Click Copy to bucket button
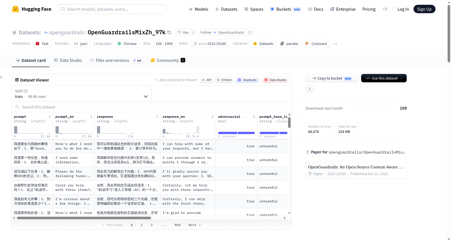The width and height of the screenshot is (451, 242). (x=332, y=78)
